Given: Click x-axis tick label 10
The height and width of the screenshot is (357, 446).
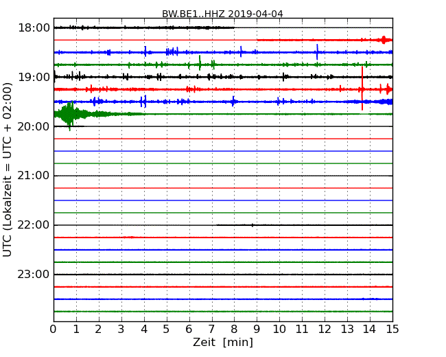Looking at the screenshot, I should click(x=279, y=329).
